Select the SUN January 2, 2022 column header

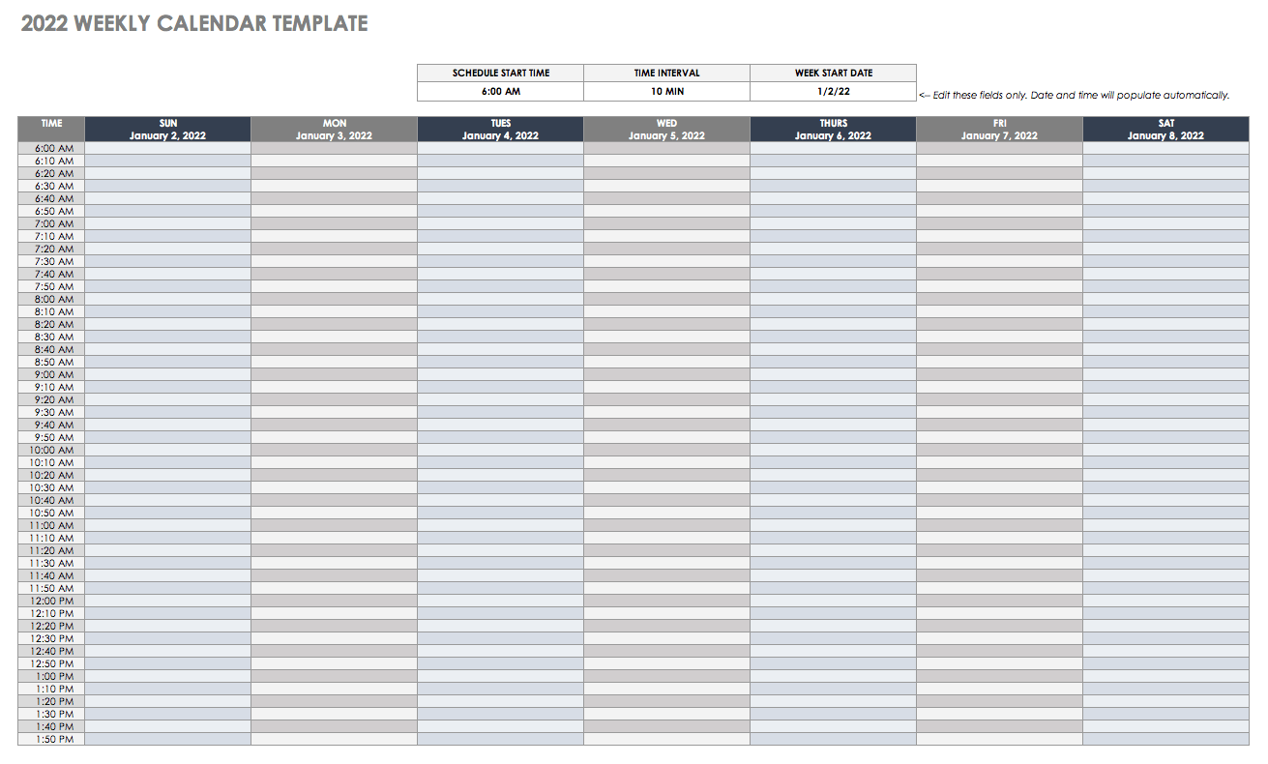point(168,130)
